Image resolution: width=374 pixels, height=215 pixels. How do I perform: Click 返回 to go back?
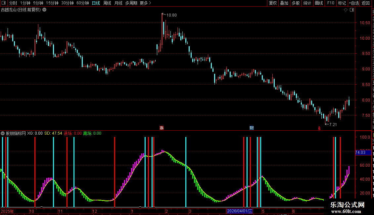point(365,3)
